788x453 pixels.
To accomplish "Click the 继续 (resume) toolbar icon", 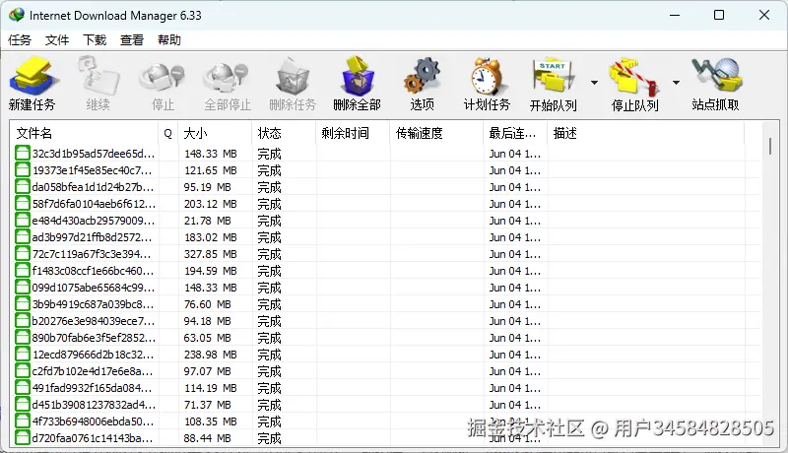I will coord(98,77).
